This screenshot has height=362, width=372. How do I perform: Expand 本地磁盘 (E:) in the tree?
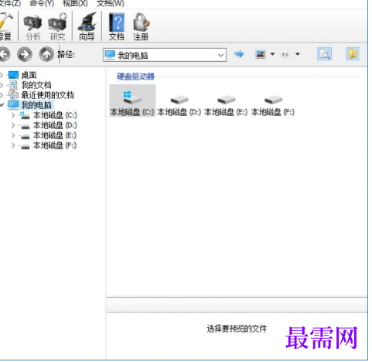[13, 135]
